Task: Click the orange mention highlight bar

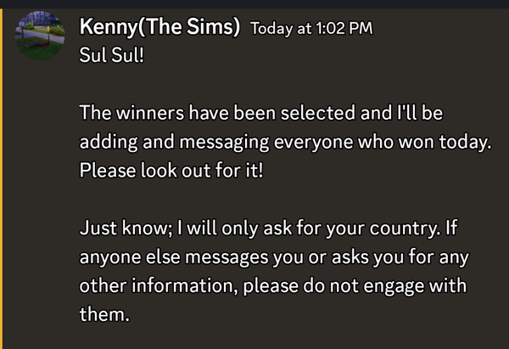Action: [x=2, y=178]
